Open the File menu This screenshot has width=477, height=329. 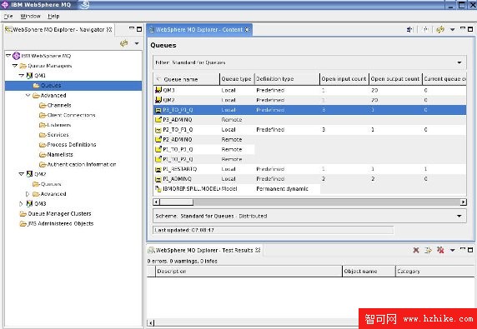(8, 16)
